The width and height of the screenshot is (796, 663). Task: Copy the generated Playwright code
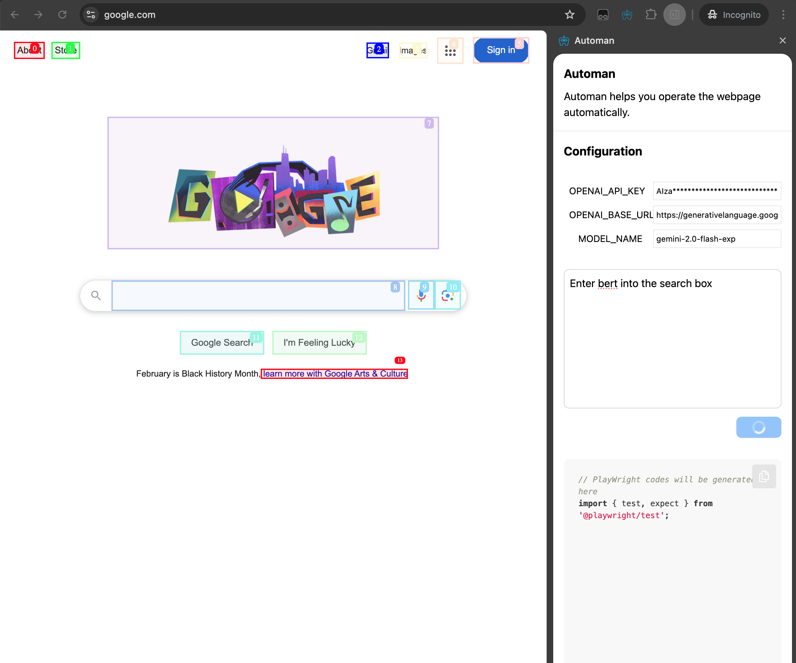pos(764,476)
